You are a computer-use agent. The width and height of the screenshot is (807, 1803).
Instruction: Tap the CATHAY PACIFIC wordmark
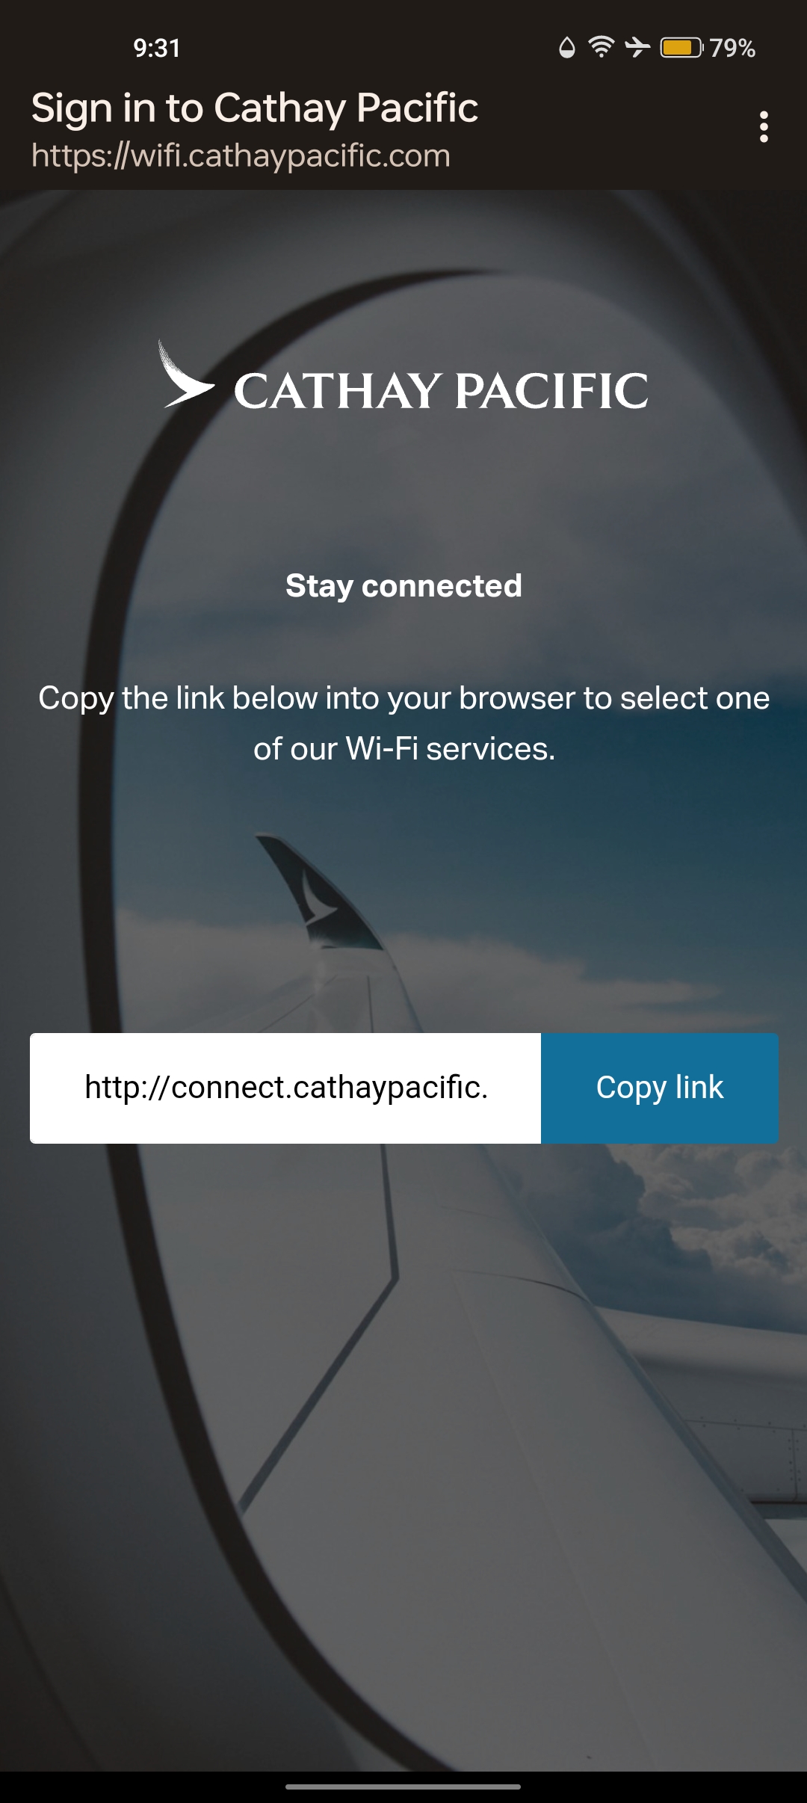tap(441, 391)
